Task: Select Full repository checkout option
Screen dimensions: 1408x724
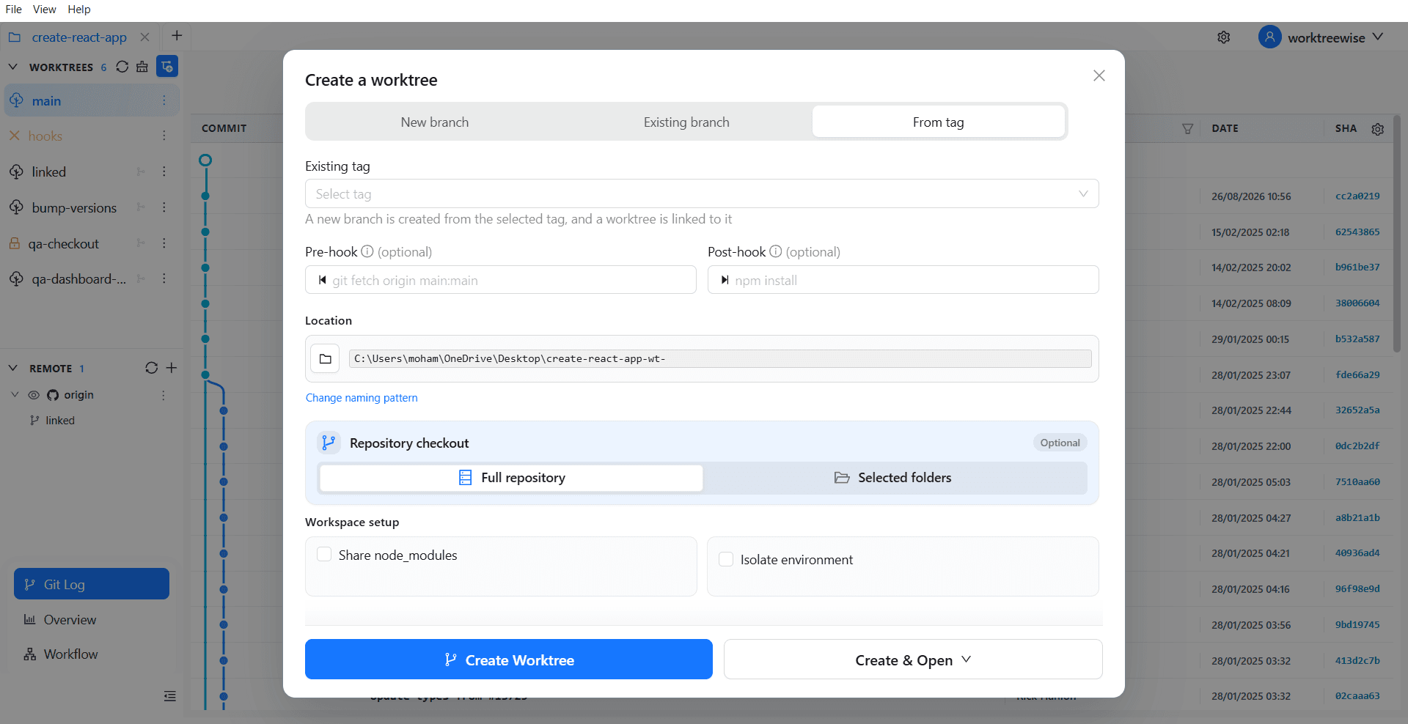Action: (512, 478)
